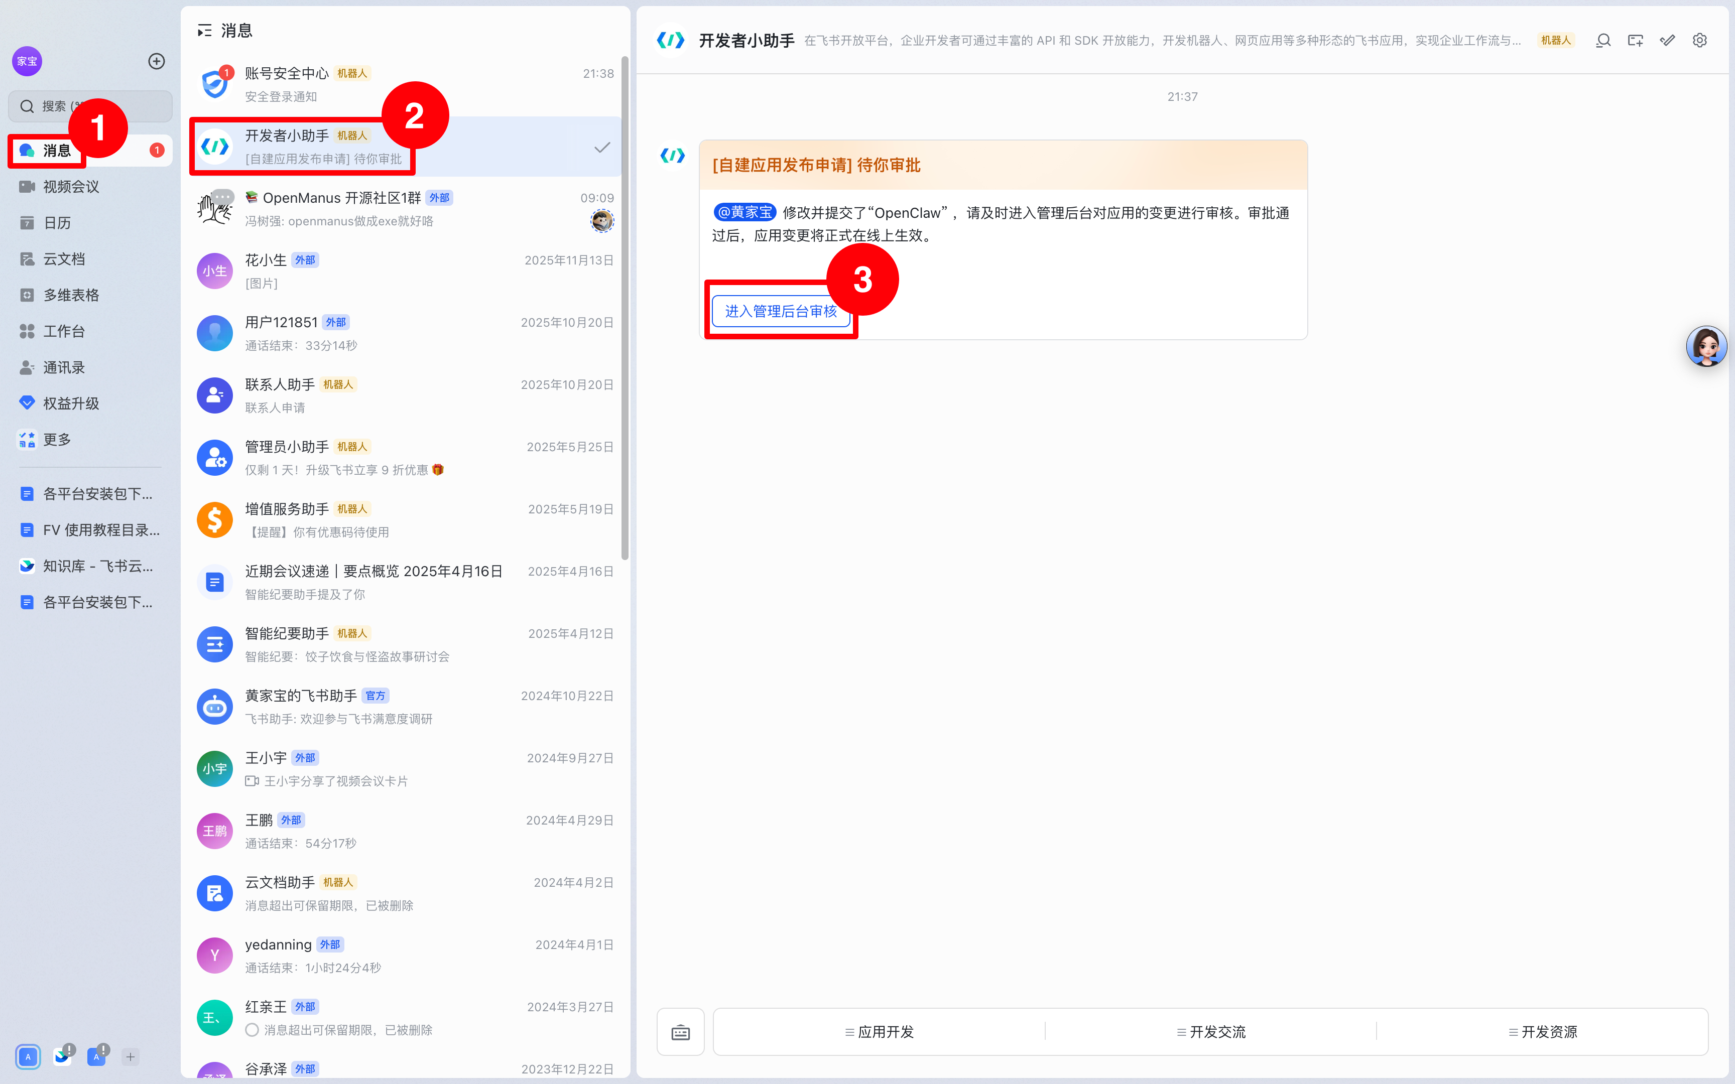
Task: Expand the 更多 sidebar entry
Action: coord(90,440)
